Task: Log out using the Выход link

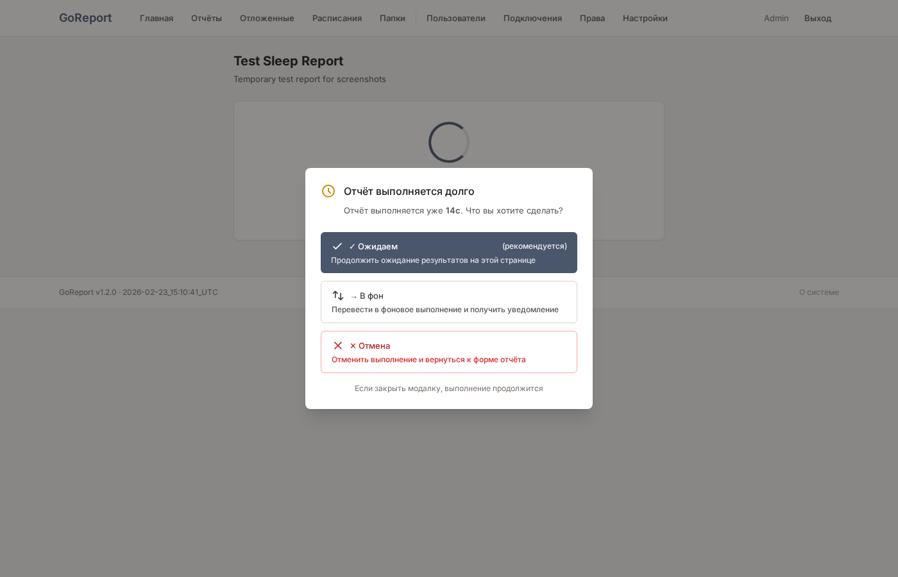Action: (818, 19)
